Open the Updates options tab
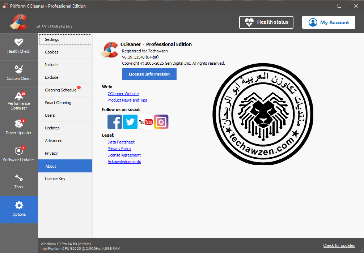The image size is (364, 253). click(x=65, y=128)
